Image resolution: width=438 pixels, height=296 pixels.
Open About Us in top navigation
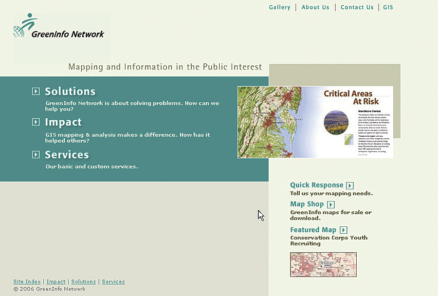coord(315,7)
